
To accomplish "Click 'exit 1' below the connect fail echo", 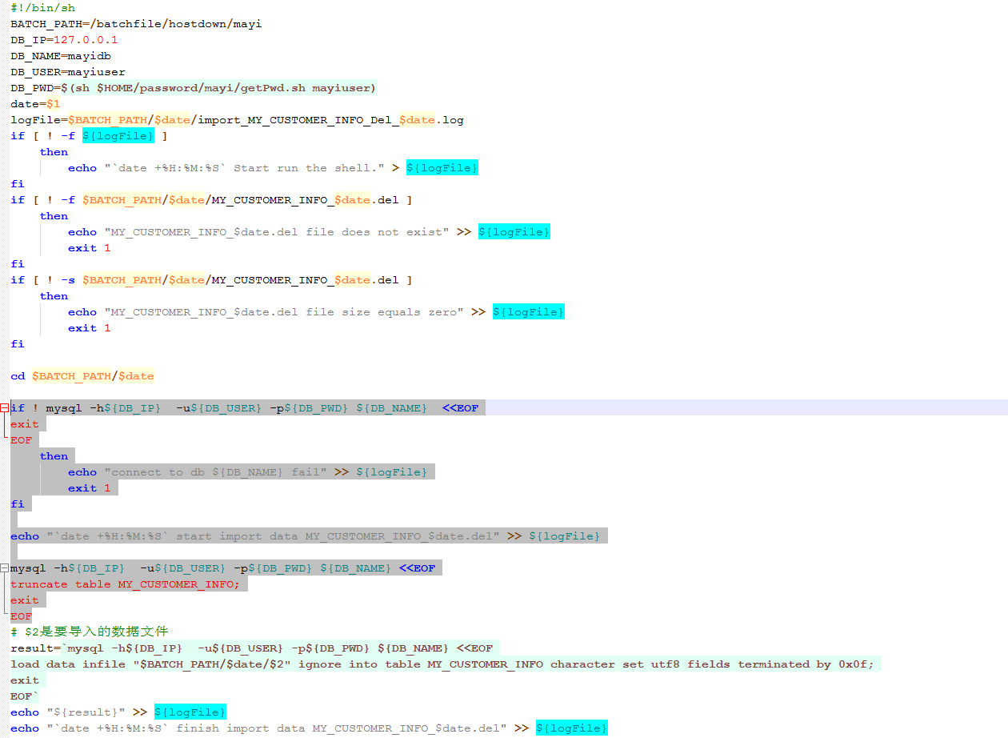I will pos(89,488).
